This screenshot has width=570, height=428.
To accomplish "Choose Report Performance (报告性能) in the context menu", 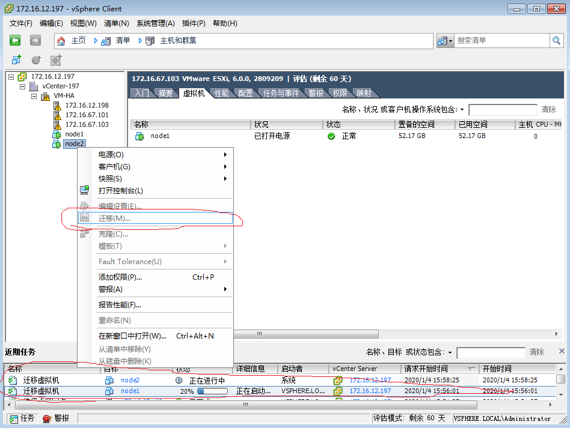I will [156, 305].
